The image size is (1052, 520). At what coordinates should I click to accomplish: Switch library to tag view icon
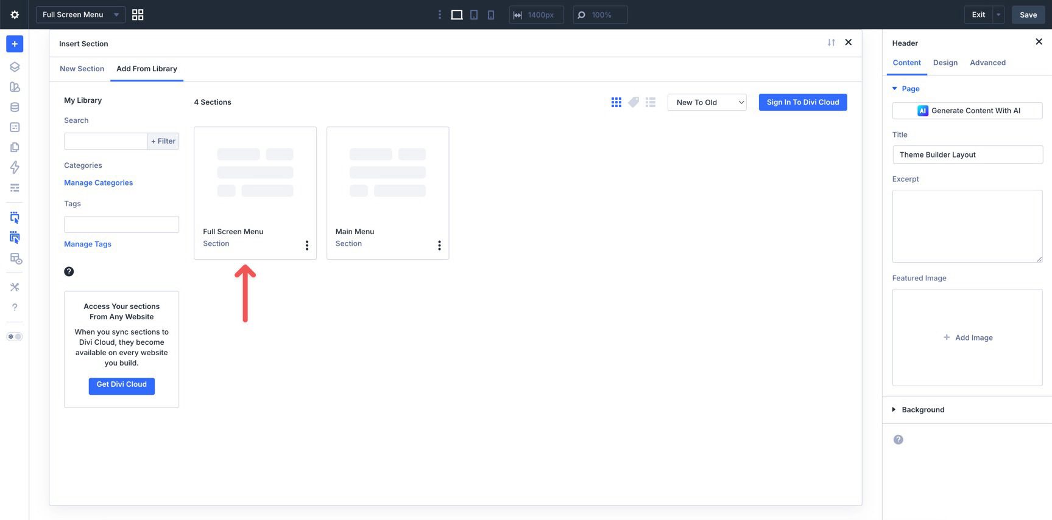634,102
